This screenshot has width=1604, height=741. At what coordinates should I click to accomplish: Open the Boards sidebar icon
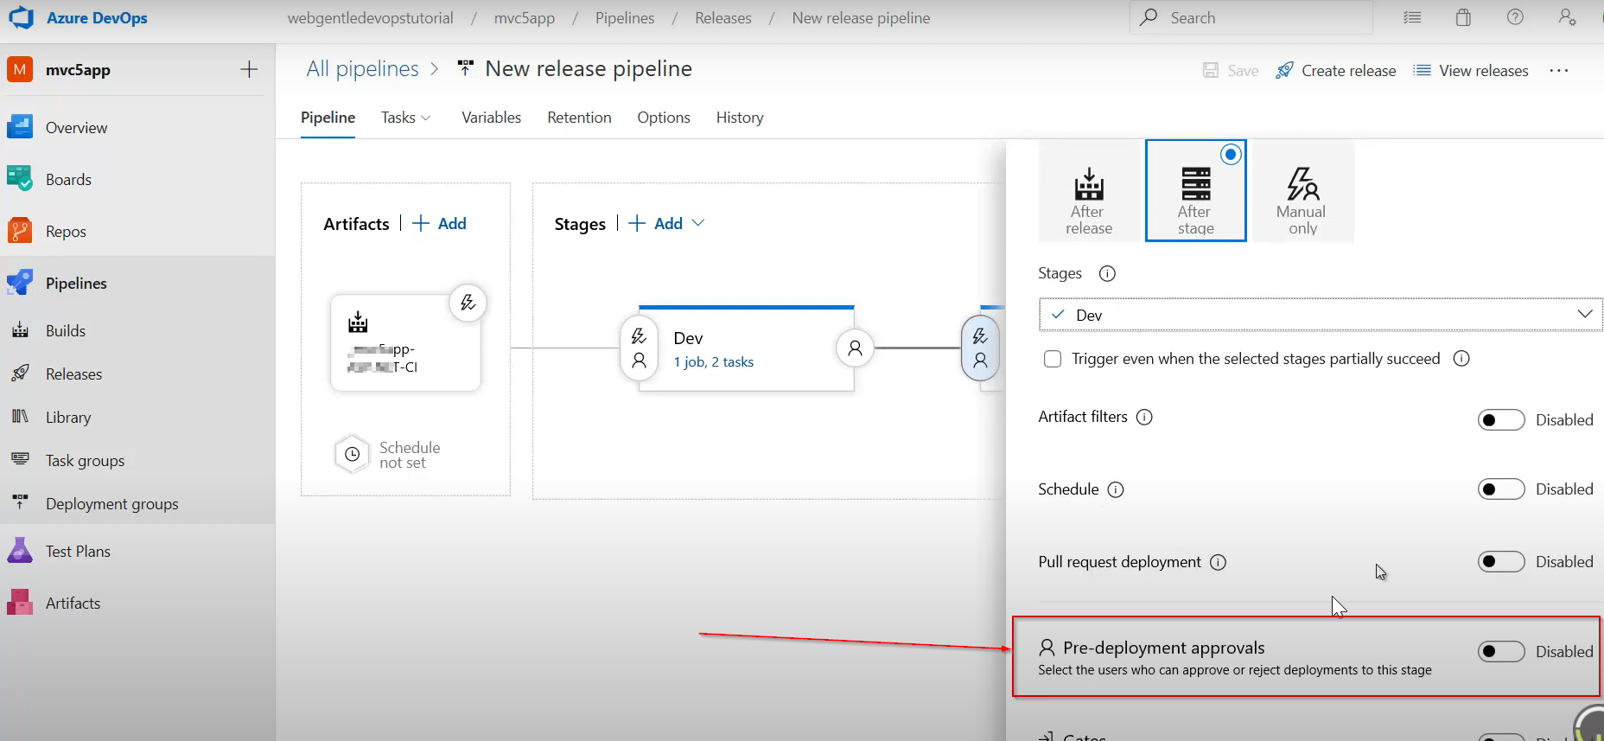click(x=20, y=179)
